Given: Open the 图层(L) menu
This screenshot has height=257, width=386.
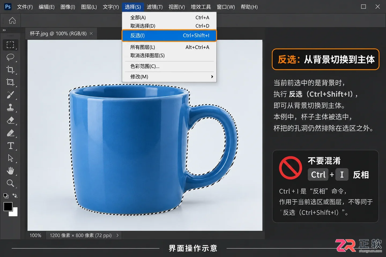Looking at the screenshot, I should pyautogui.click(x=89, y=7).
